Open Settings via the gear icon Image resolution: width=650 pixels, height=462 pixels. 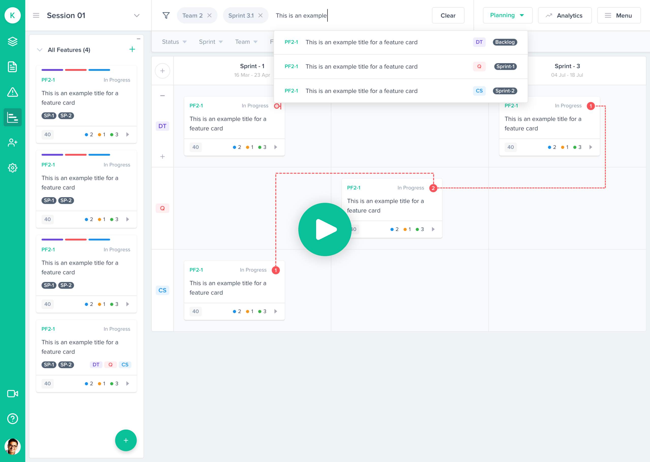pos(12,168)
